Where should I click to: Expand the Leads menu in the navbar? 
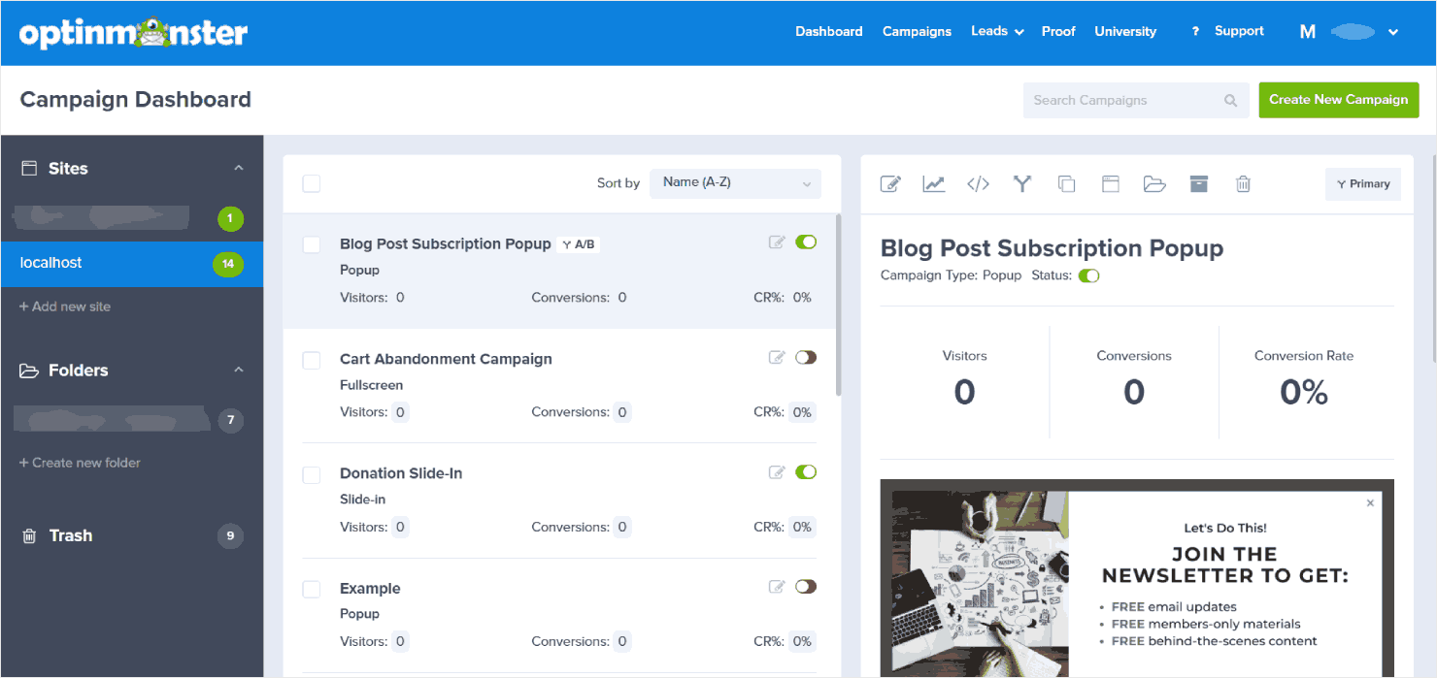pyautogui.click(x=996, y=31)
